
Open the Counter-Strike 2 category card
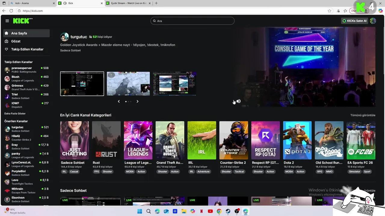coord(234,140)
